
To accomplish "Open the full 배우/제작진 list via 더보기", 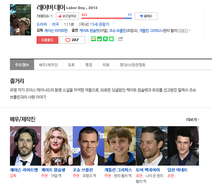I will coord(193,120).
